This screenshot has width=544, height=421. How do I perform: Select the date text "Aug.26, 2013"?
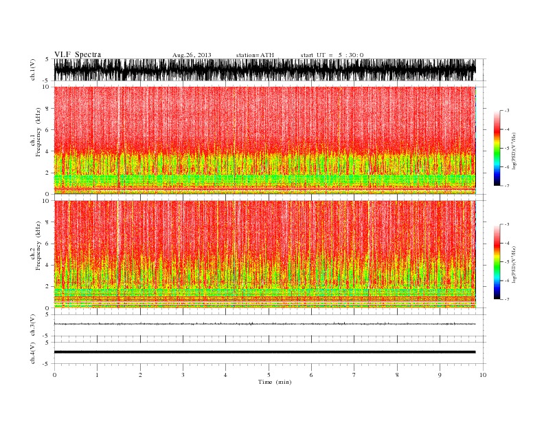point(192,55)
